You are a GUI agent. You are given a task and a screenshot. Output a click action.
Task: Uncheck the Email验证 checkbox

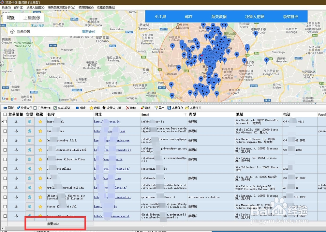point(55,108)
